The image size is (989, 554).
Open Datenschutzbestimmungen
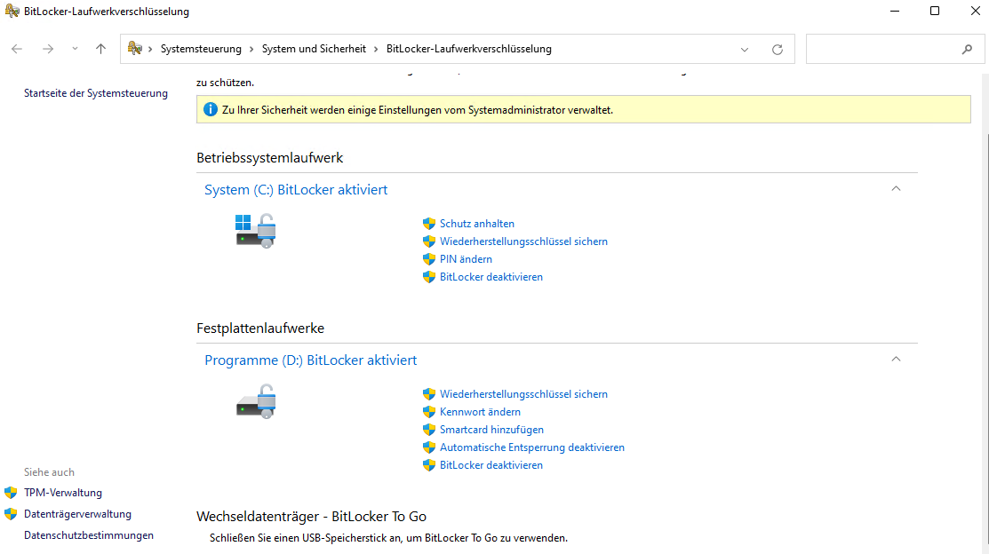88,535
